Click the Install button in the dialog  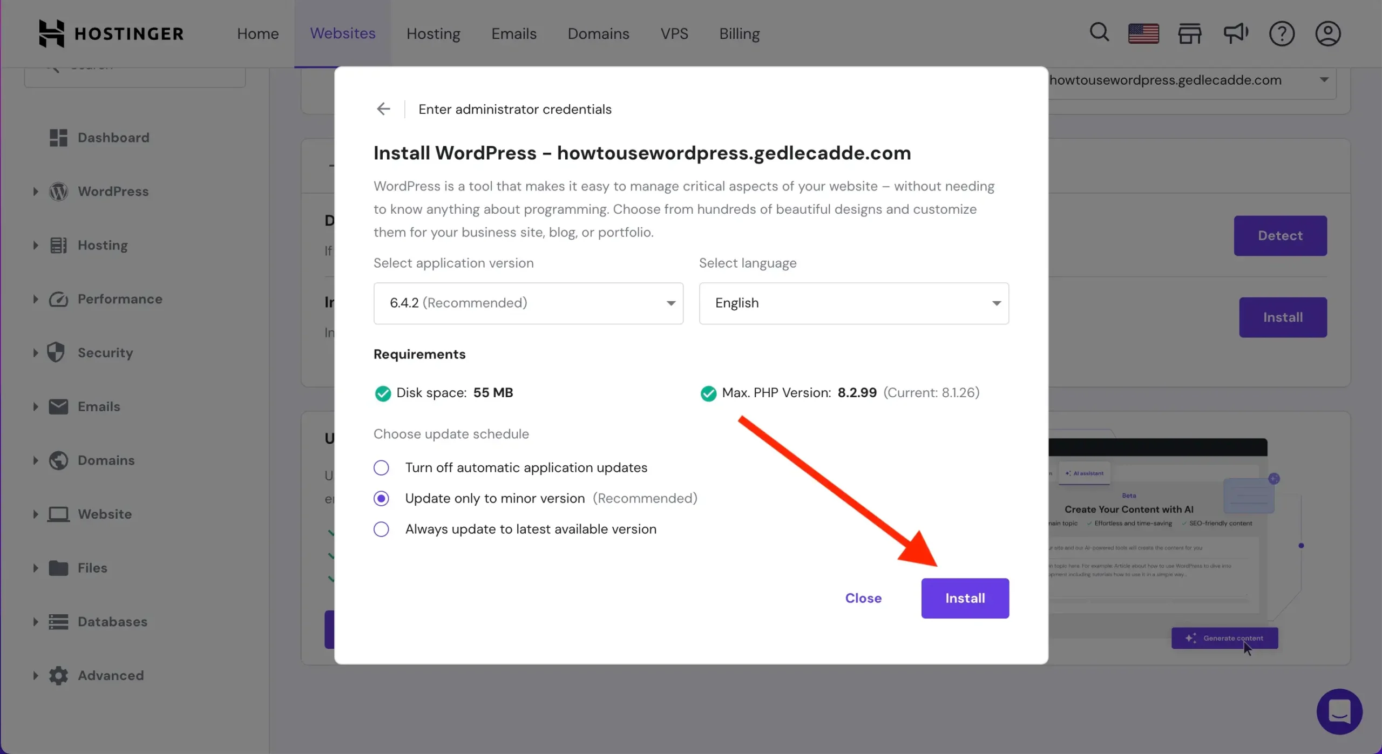(965, 598)
